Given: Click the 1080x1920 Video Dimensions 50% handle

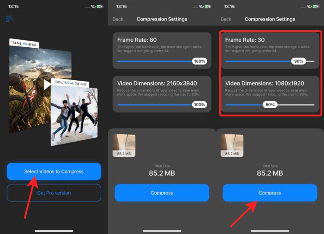Looking at the screenshot, I should pos(270,105).
